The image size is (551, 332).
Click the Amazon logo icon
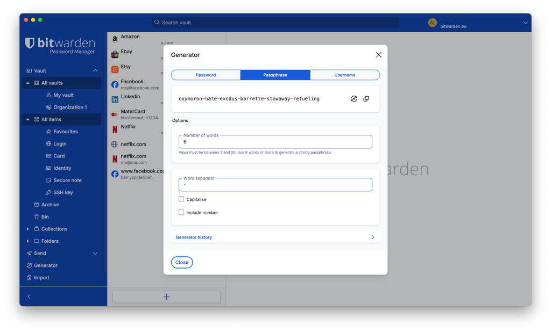click(x=115, y=39)
